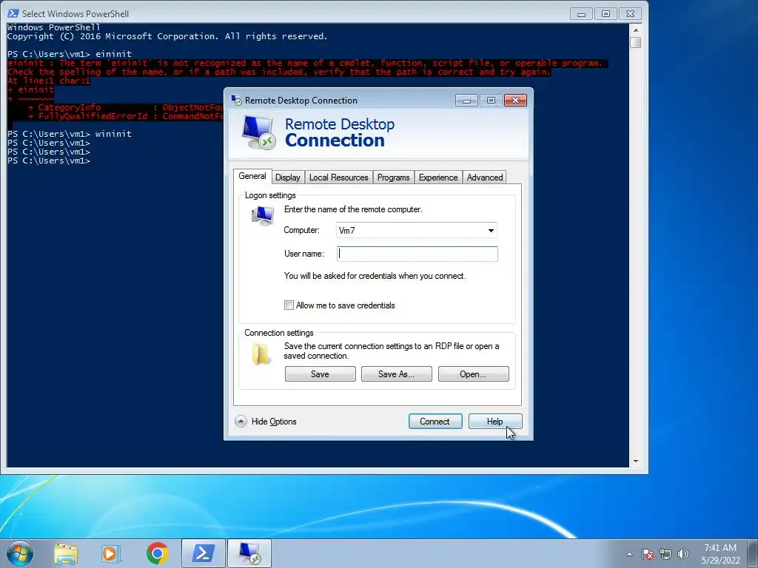Click the PowerShell vertical scroll thumb

tap(636, 42)
